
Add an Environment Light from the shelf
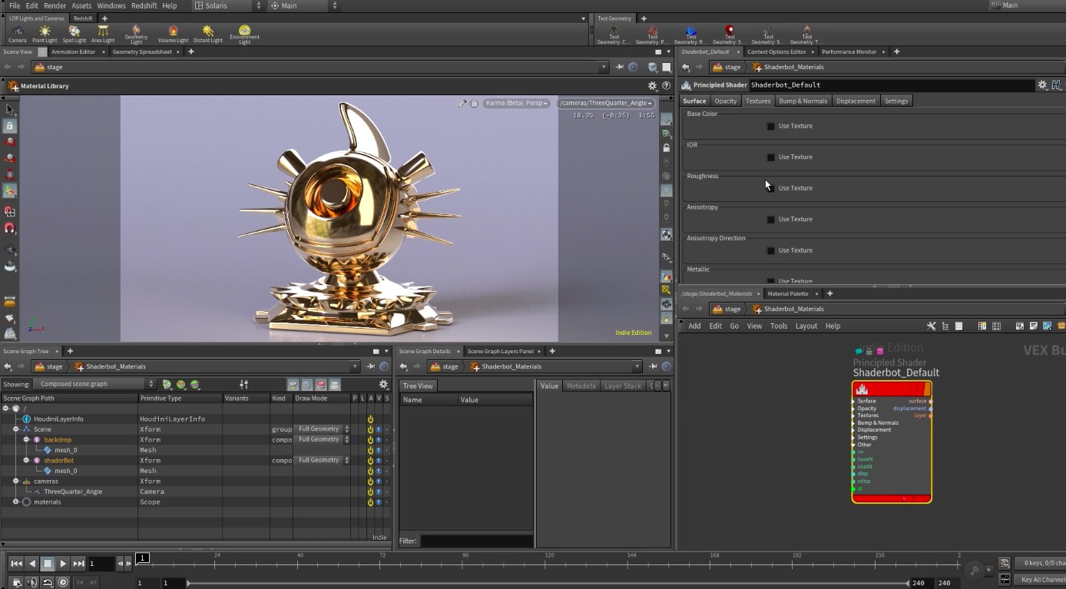244,35
